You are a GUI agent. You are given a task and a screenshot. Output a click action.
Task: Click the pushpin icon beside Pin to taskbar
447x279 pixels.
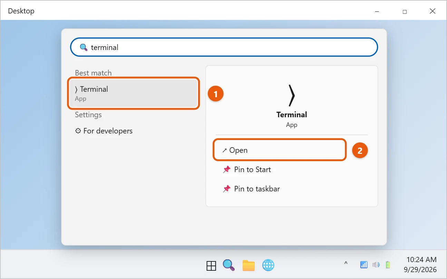pos(226,189)
